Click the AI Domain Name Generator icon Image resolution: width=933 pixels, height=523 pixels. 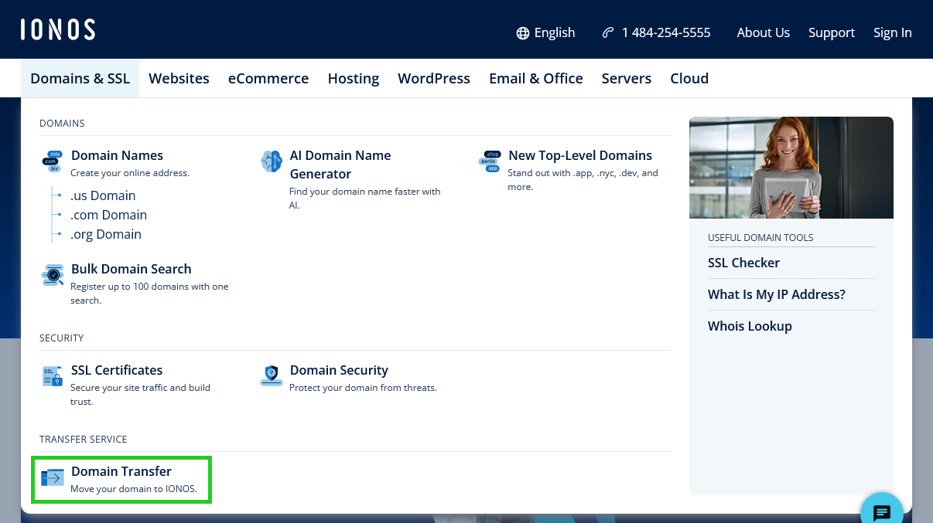click(x=272, y=161)
